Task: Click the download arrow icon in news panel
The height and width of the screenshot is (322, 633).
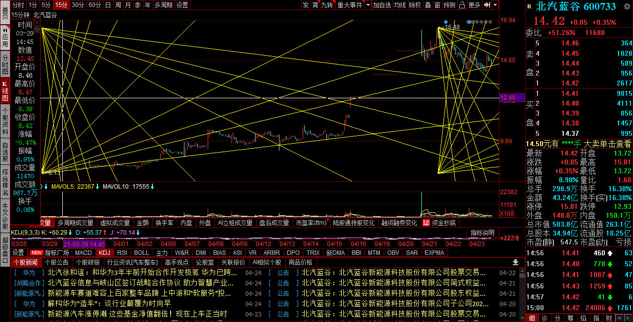Action: tap(515, 262)
